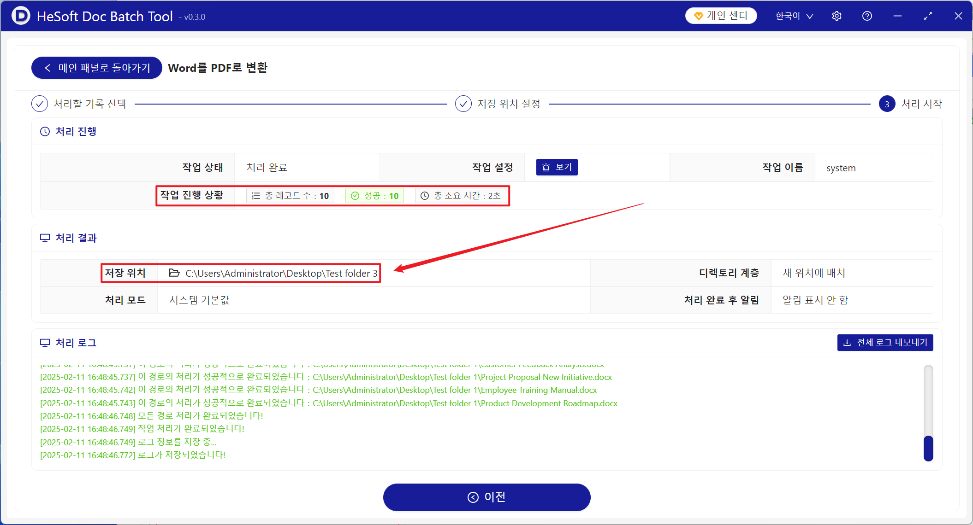This screenshot has height=525, width=973.
Task: Click the Word를 PDF로 변환 title
Action: click(x=218, y=68)
